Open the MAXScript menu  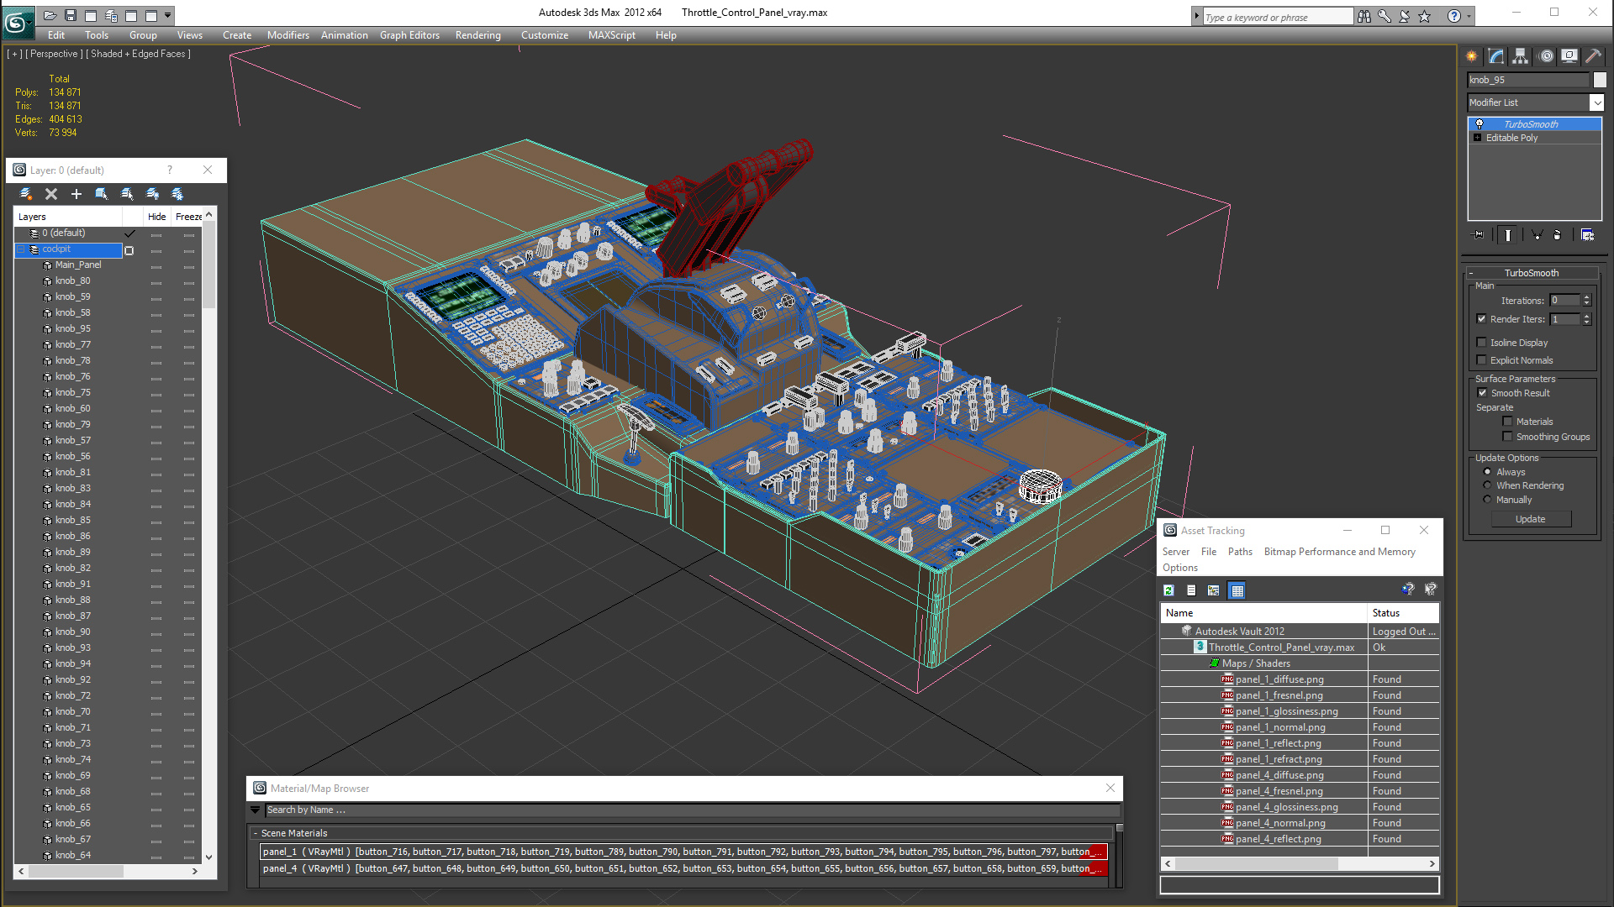(611, 35)
